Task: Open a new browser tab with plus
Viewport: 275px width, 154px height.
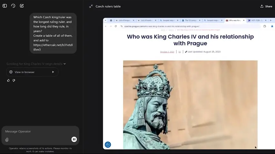Action: pos(271,21)
